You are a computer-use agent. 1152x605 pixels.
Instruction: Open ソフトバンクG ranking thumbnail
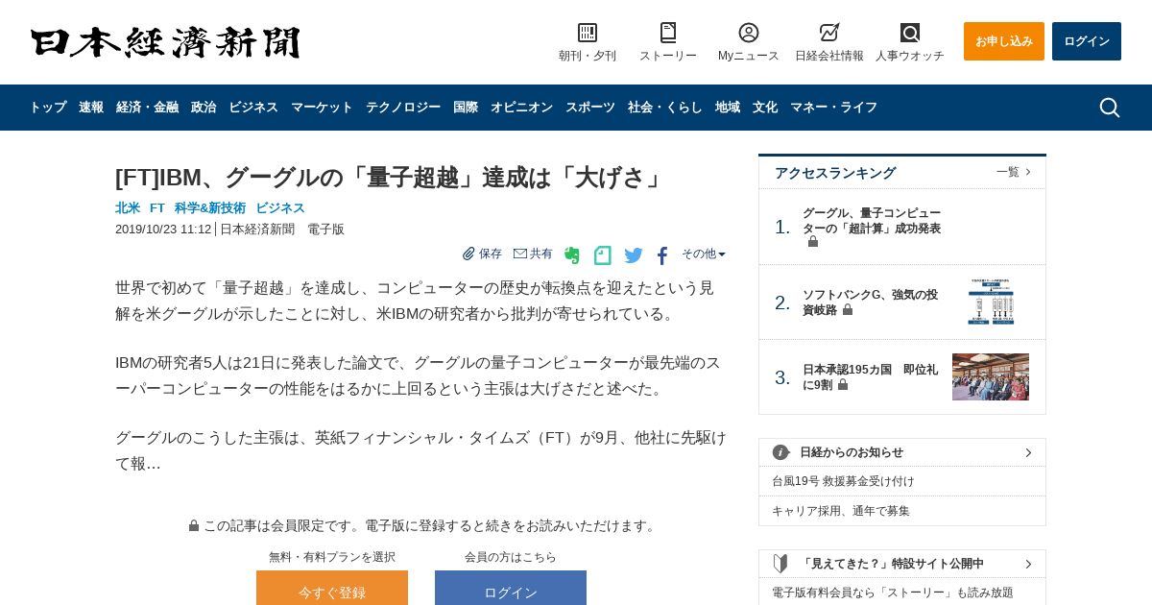(991, 302)
